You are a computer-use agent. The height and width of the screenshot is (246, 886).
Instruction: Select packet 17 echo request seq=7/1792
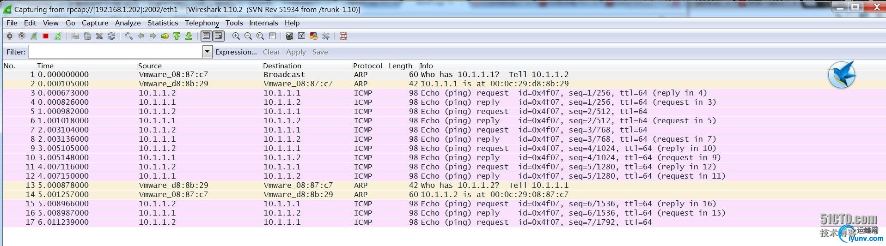444,222
